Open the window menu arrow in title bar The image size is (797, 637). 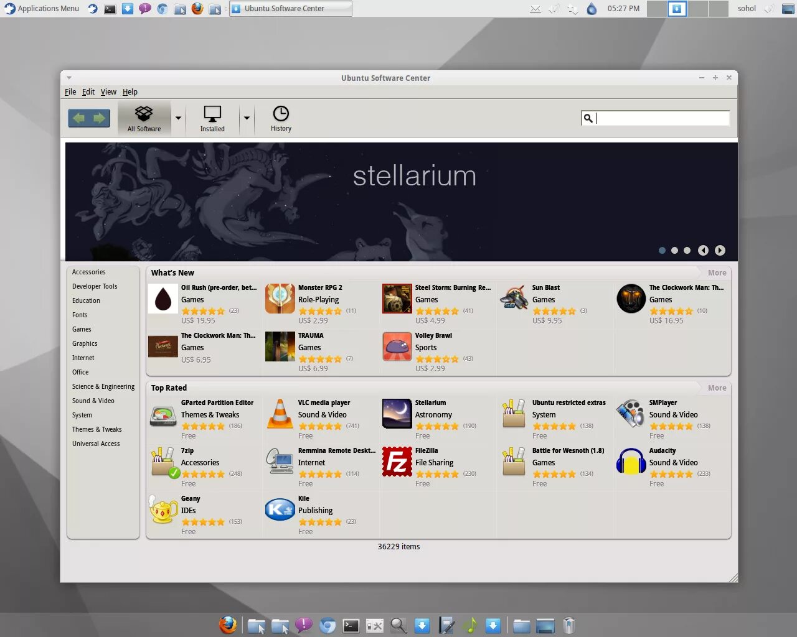pyautogui.click(x=69, y=78)
